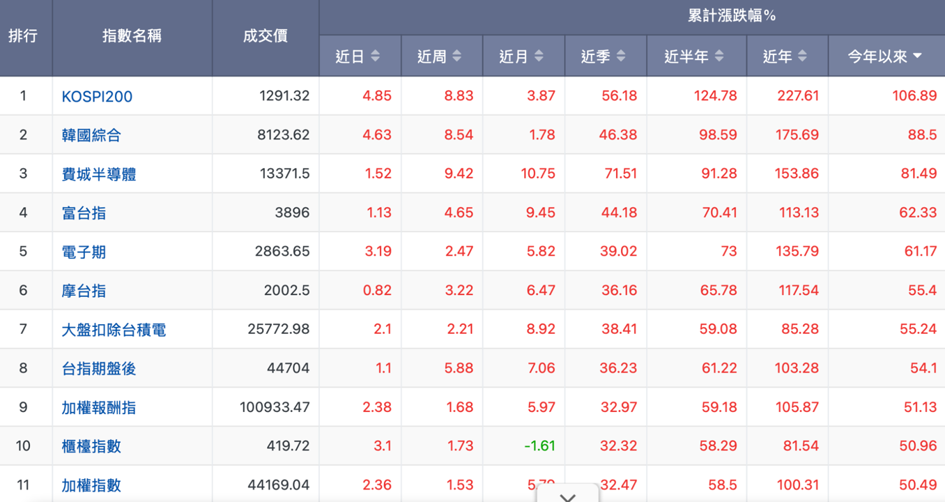Select 櫃檯指數 price 419.72
Screen dimensions: 945x502
287,446
